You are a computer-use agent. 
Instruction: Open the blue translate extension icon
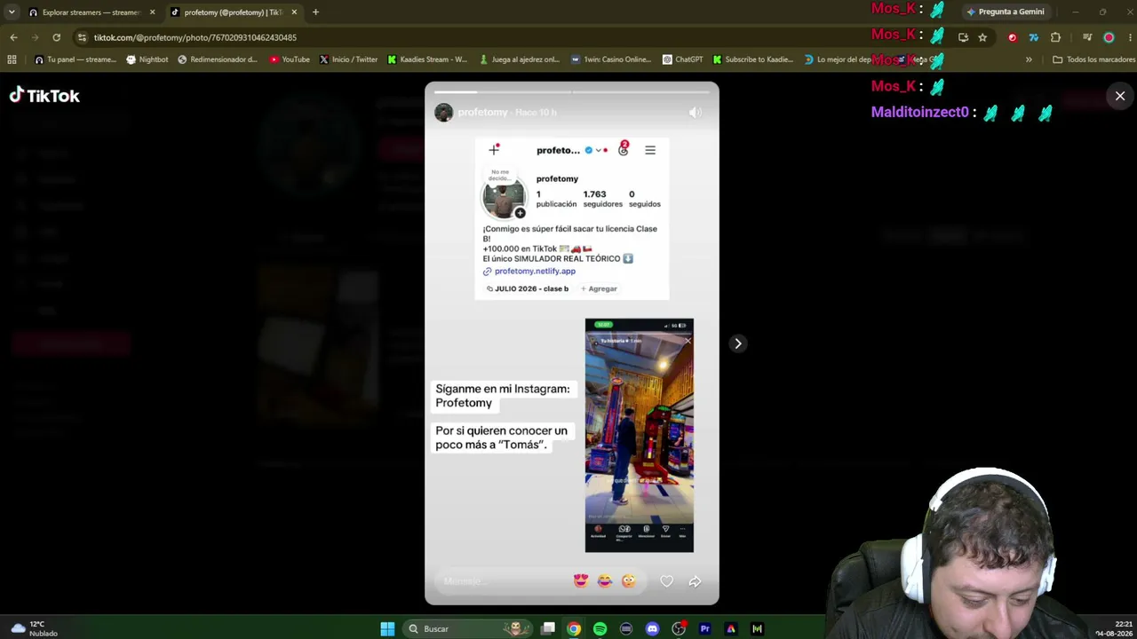coord(1033,37)
